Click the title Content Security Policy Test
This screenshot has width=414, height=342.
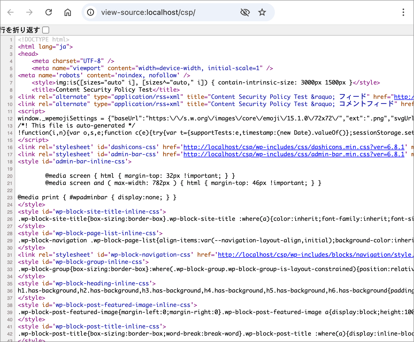pyautogui.click(x=106, y=90)
